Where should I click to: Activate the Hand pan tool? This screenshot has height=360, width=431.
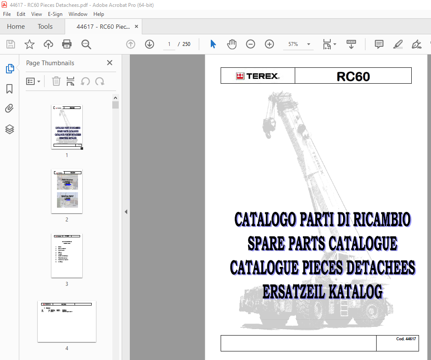coord(232,44)
